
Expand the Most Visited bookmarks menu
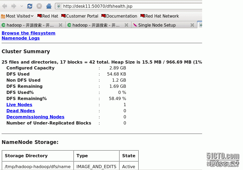18,16
